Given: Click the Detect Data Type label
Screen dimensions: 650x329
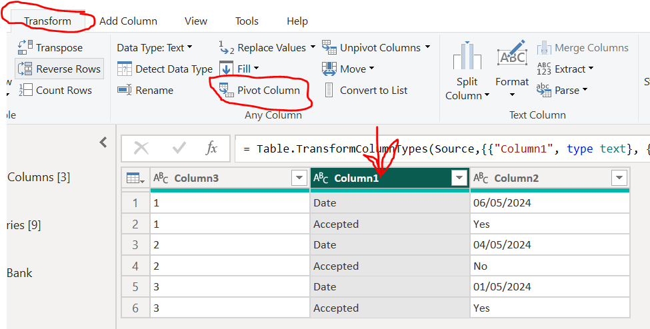Looking at the screenshot, I should [174, 69].
